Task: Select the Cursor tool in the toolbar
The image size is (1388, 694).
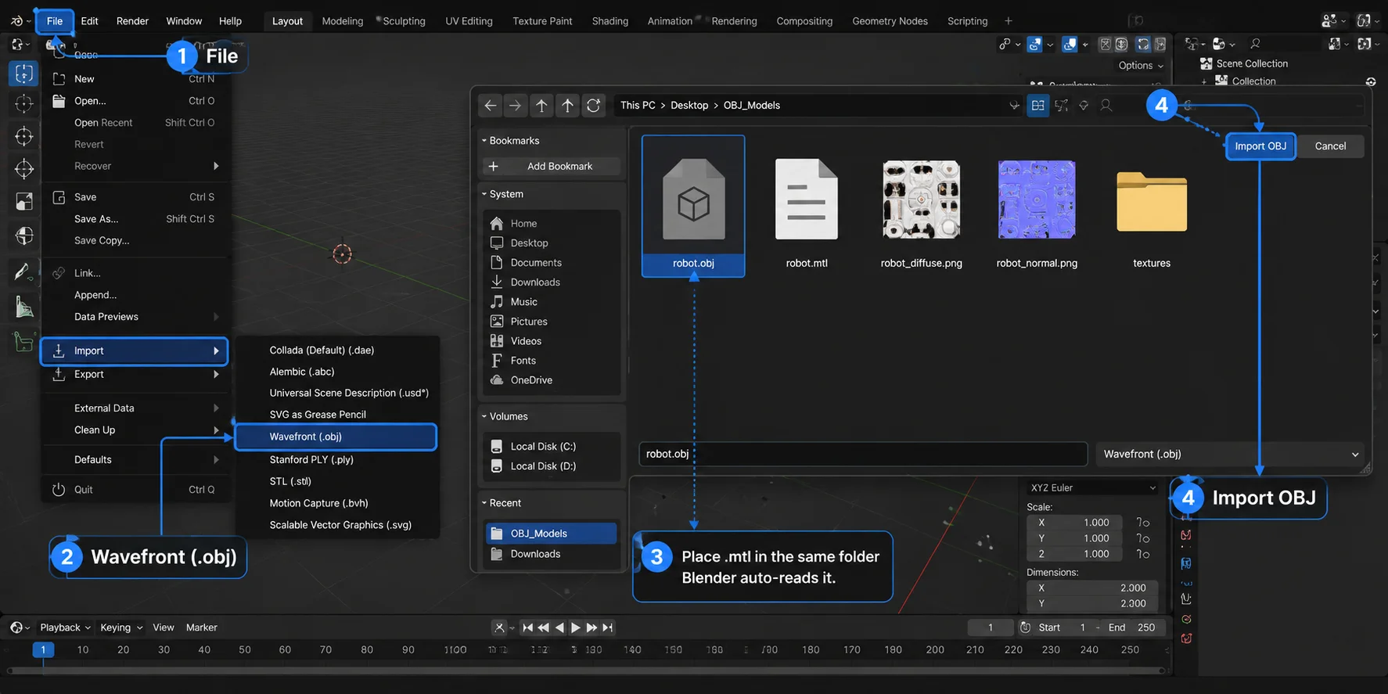Action: tap(24, 103)
